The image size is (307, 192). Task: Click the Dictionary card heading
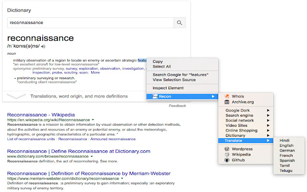tap(19, 10)
